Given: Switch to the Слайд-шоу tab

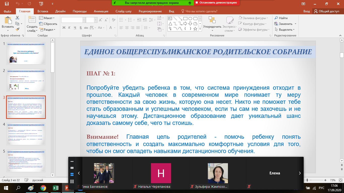Looking at the screenshot, I should pos(123,11).
